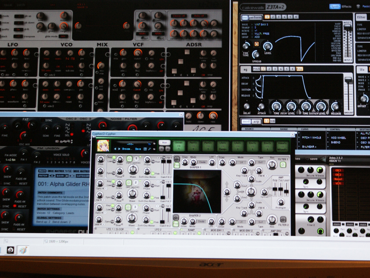The height and width of the screenshot is (278, 370).
Task: Toggle oscillator 1 Pink noise in Cypher
Action: tap(153, 173)
